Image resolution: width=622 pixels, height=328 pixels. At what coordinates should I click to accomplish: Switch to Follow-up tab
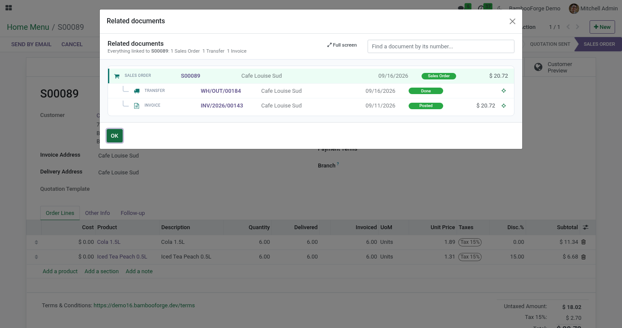pos(133,213)
